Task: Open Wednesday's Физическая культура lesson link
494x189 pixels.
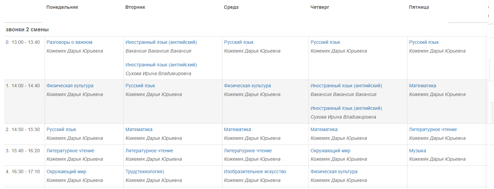Action: coord(248,86)
